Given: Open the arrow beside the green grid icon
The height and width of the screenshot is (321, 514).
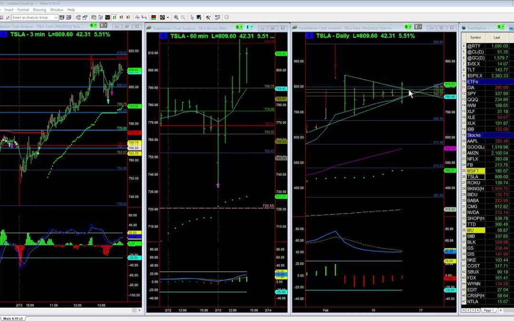Looking at the screenshot, I should pyautogui.click(x=168, y=18).
